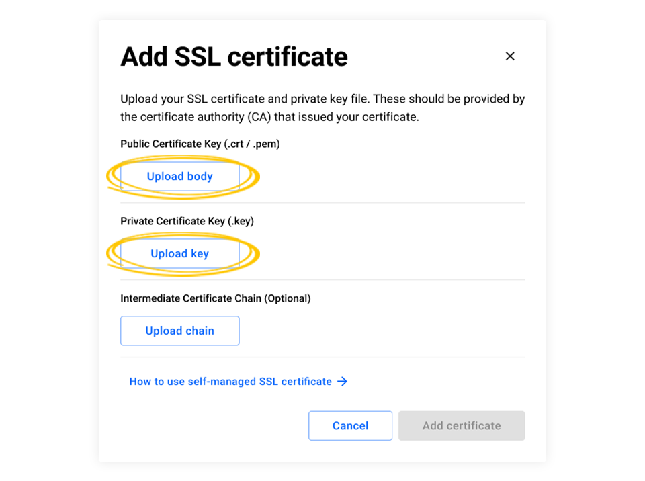Click the grayed-out Add certificate button
Viewport: 645px width, 481px height.
coord(462,425)
